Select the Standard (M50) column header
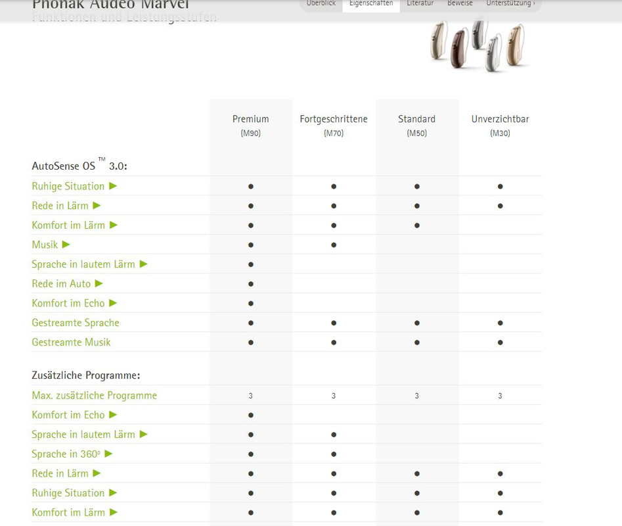 (416, 126)
